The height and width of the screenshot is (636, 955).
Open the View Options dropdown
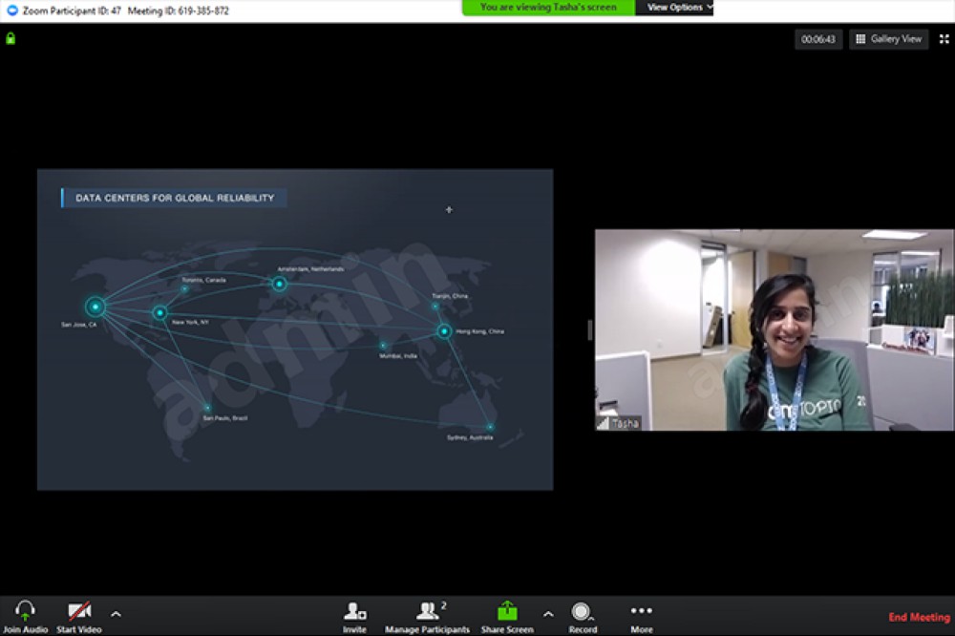tap(674, 8)
